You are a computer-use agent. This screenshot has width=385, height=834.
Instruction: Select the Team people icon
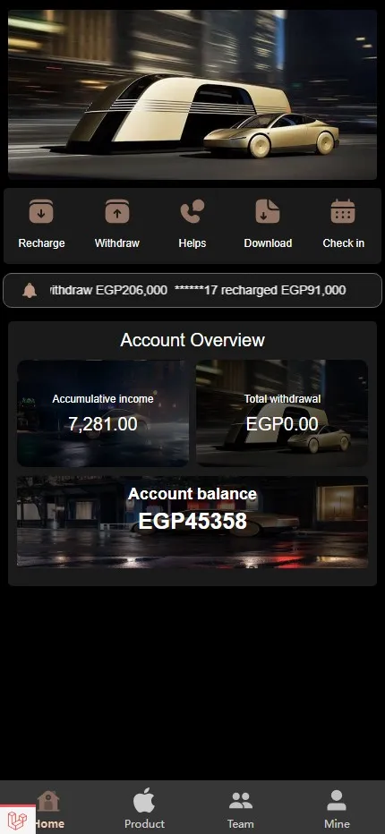click(x=241, y=801)
